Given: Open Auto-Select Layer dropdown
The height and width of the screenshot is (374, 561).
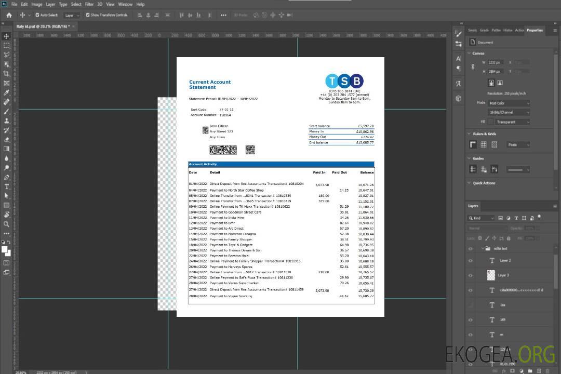Looking at the screenshot, I should pos(72,15).
